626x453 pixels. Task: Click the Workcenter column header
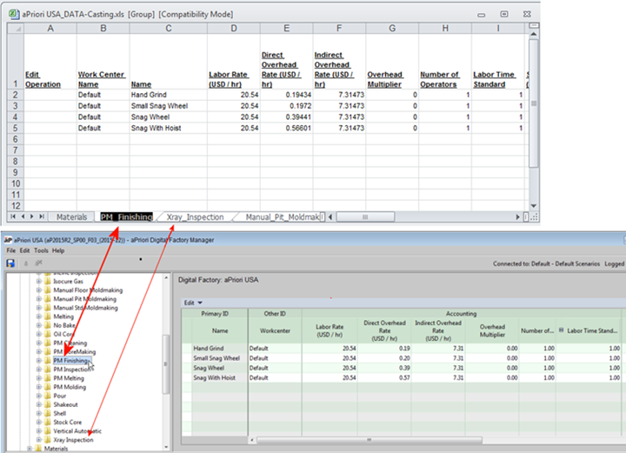(275, 330)
